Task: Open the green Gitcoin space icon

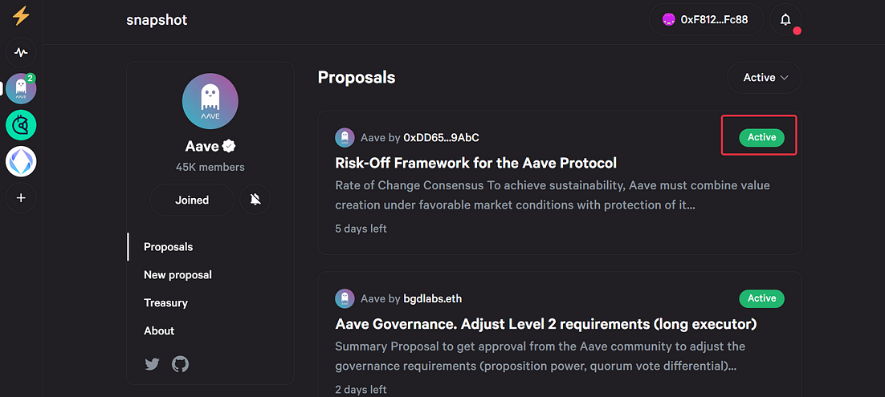Action: point(21,125)
